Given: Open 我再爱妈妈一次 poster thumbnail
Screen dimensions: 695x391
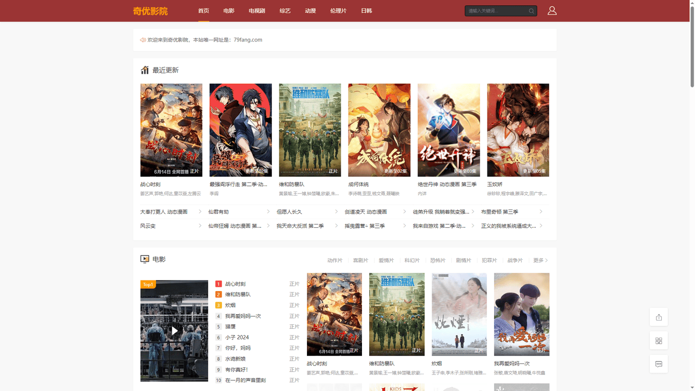Looking at the screenshot, I should click(x=522, y=314).
